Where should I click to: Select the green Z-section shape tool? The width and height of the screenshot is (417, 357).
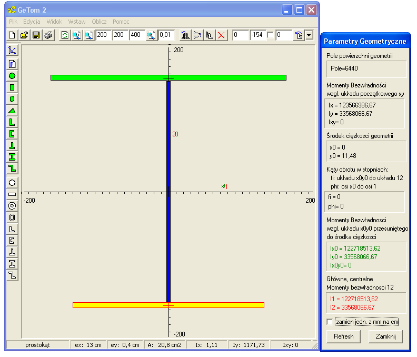[12, 168]
